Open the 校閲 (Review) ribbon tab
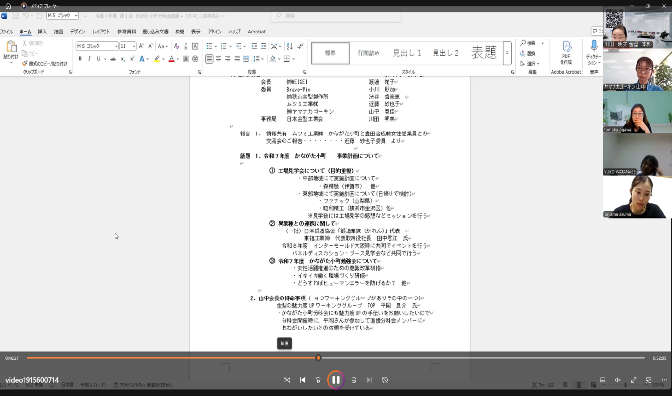Image resolution: width=672 pixels, height=396 pixels. click(x=180, y=31)
